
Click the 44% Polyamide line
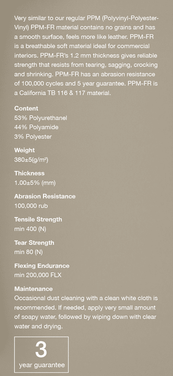click(x=36, y=127)
